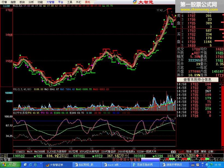Switch to 请高手帮我改 taskbar window
This screenshot has width=224, height=168.
click(x=174, y=165)
